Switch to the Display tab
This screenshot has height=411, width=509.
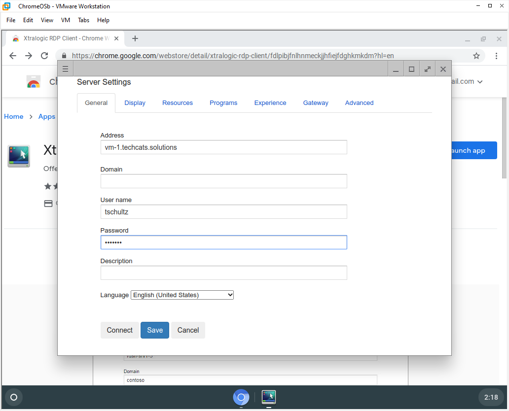click(x=135, y=103)
